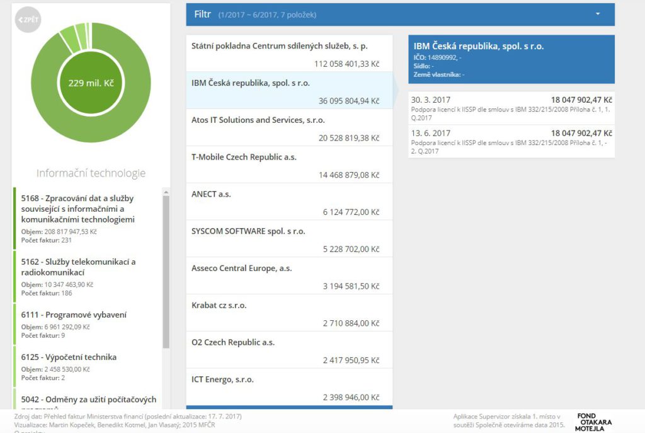Select supplier O2 Czech Republic a.s.
The width and height of the screenshot is (645, 433).
click(289, 350)
